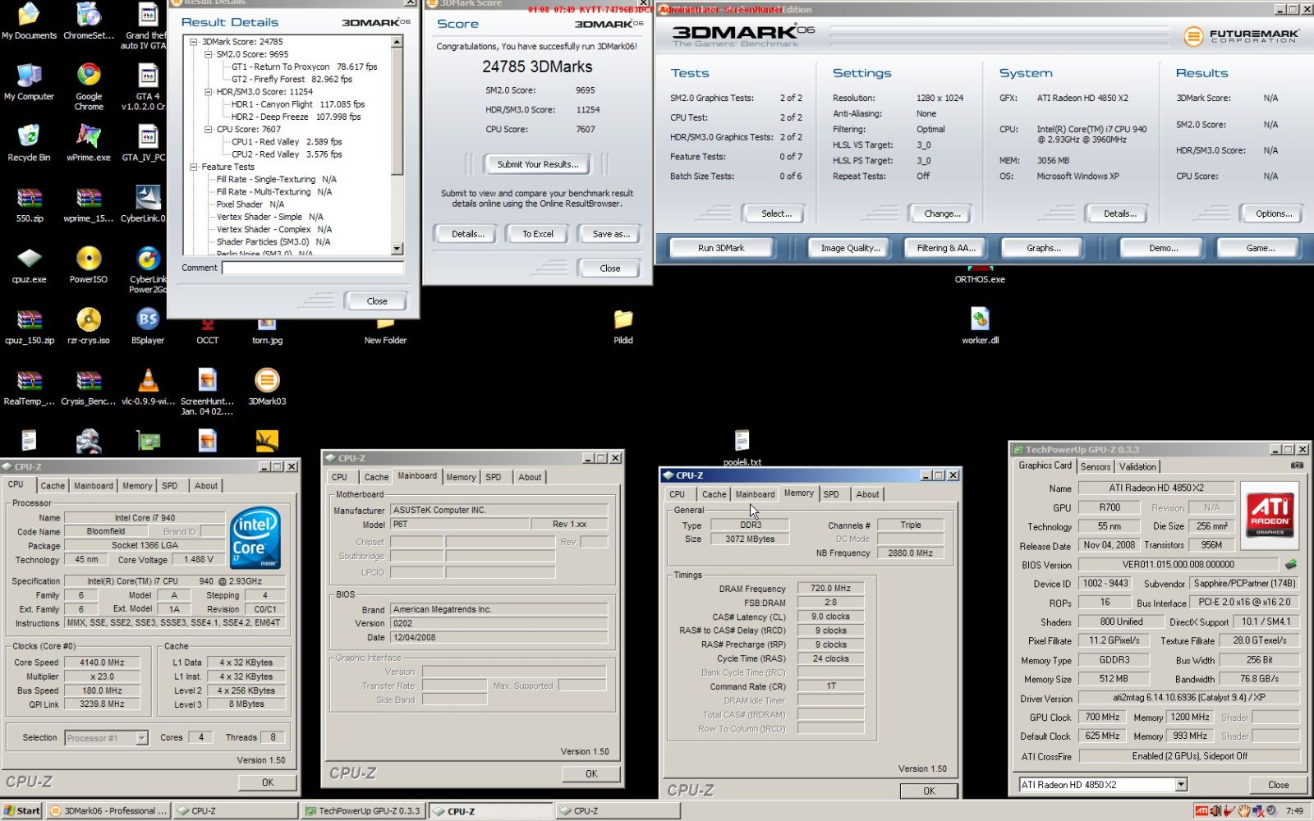Click the Result Details vertical scrollbar thumb

point(397,112)
